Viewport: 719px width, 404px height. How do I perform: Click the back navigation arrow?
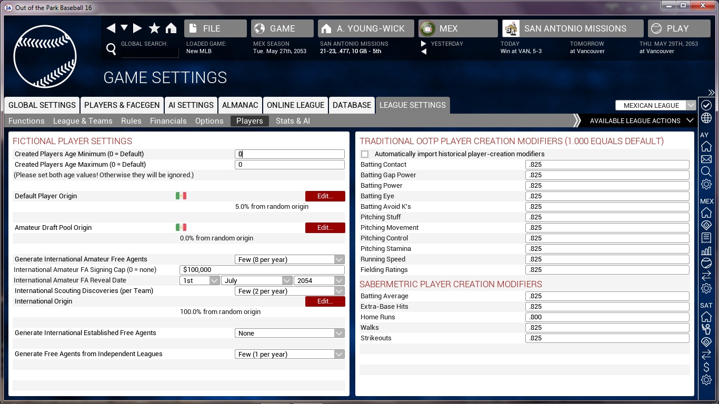(x=111, y=28)
